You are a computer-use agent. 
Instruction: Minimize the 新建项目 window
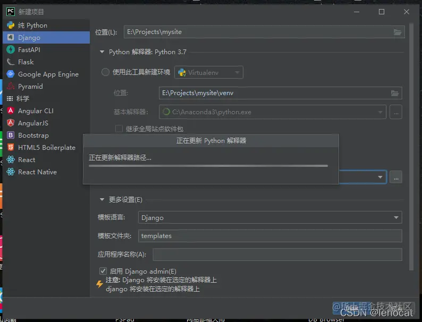point(357,12)
